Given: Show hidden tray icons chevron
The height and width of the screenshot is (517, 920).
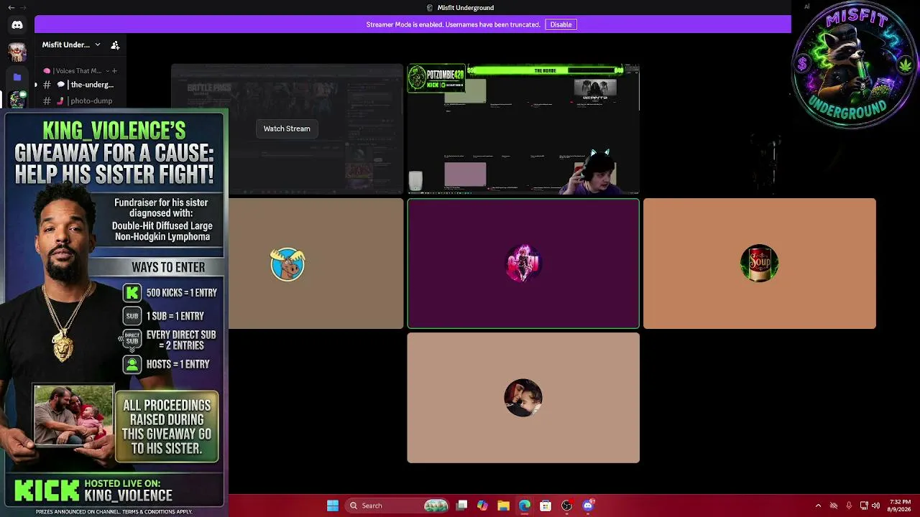Looking at the screenshot, I should point(818,506).
